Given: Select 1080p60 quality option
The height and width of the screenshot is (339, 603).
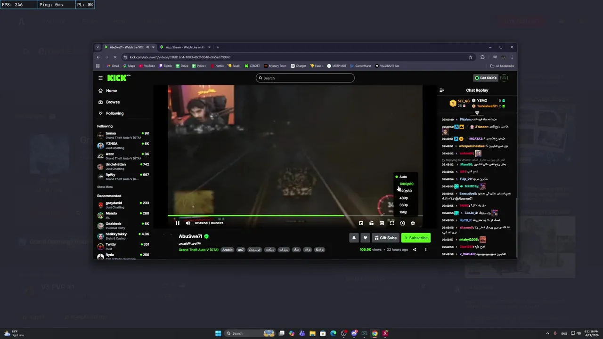Looking at the screenshot, I should pyautogui.click(x=406, y=184).
